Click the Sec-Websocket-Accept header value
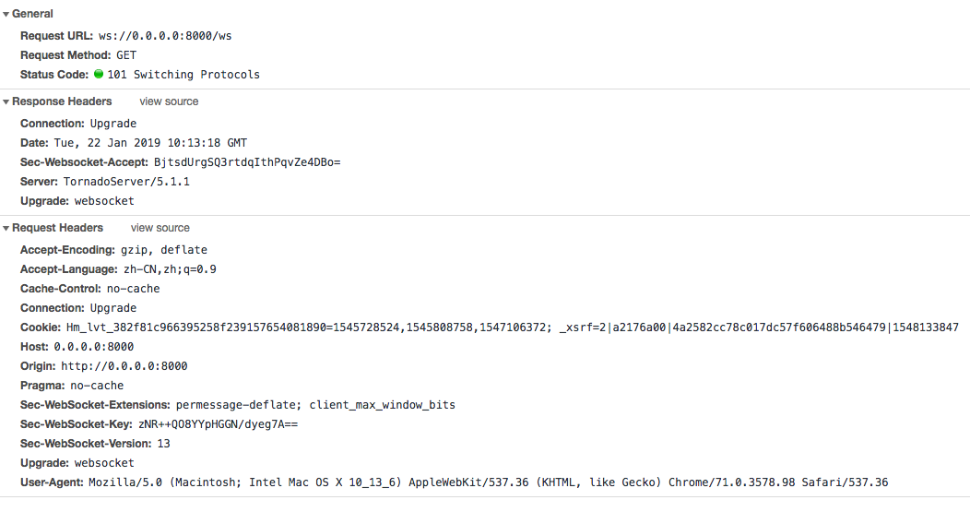970x512 pixels. pos(247,162)
